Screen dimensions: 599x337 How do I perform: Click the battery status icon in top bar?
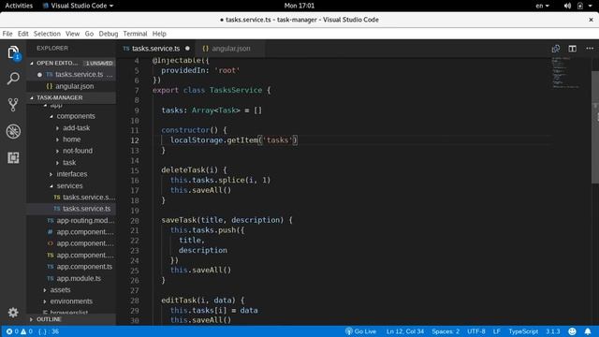[580, 6]
